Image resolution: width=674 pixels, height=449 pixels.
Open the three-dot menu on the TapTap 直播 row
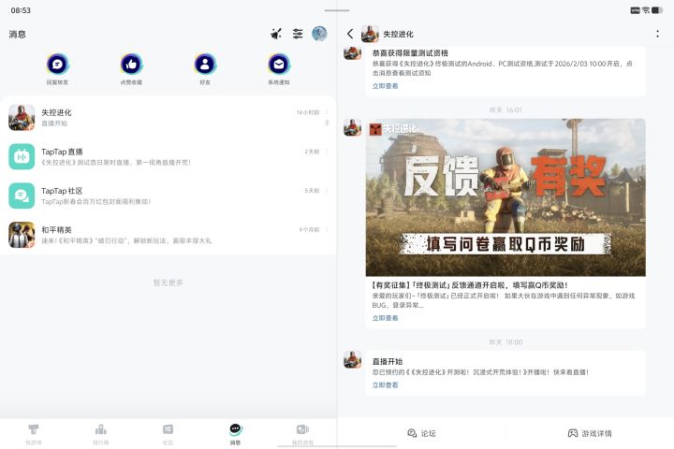tap(327, 152)
